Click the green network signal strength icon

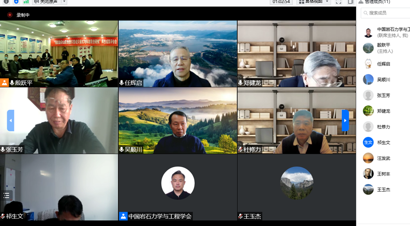pos(26,2)
